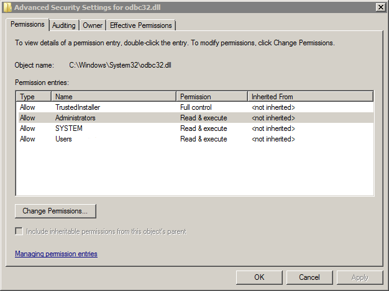The image size is (389, 291).
Task: Close the Advanced Security Settings dialog
Action: pos(380,7)
